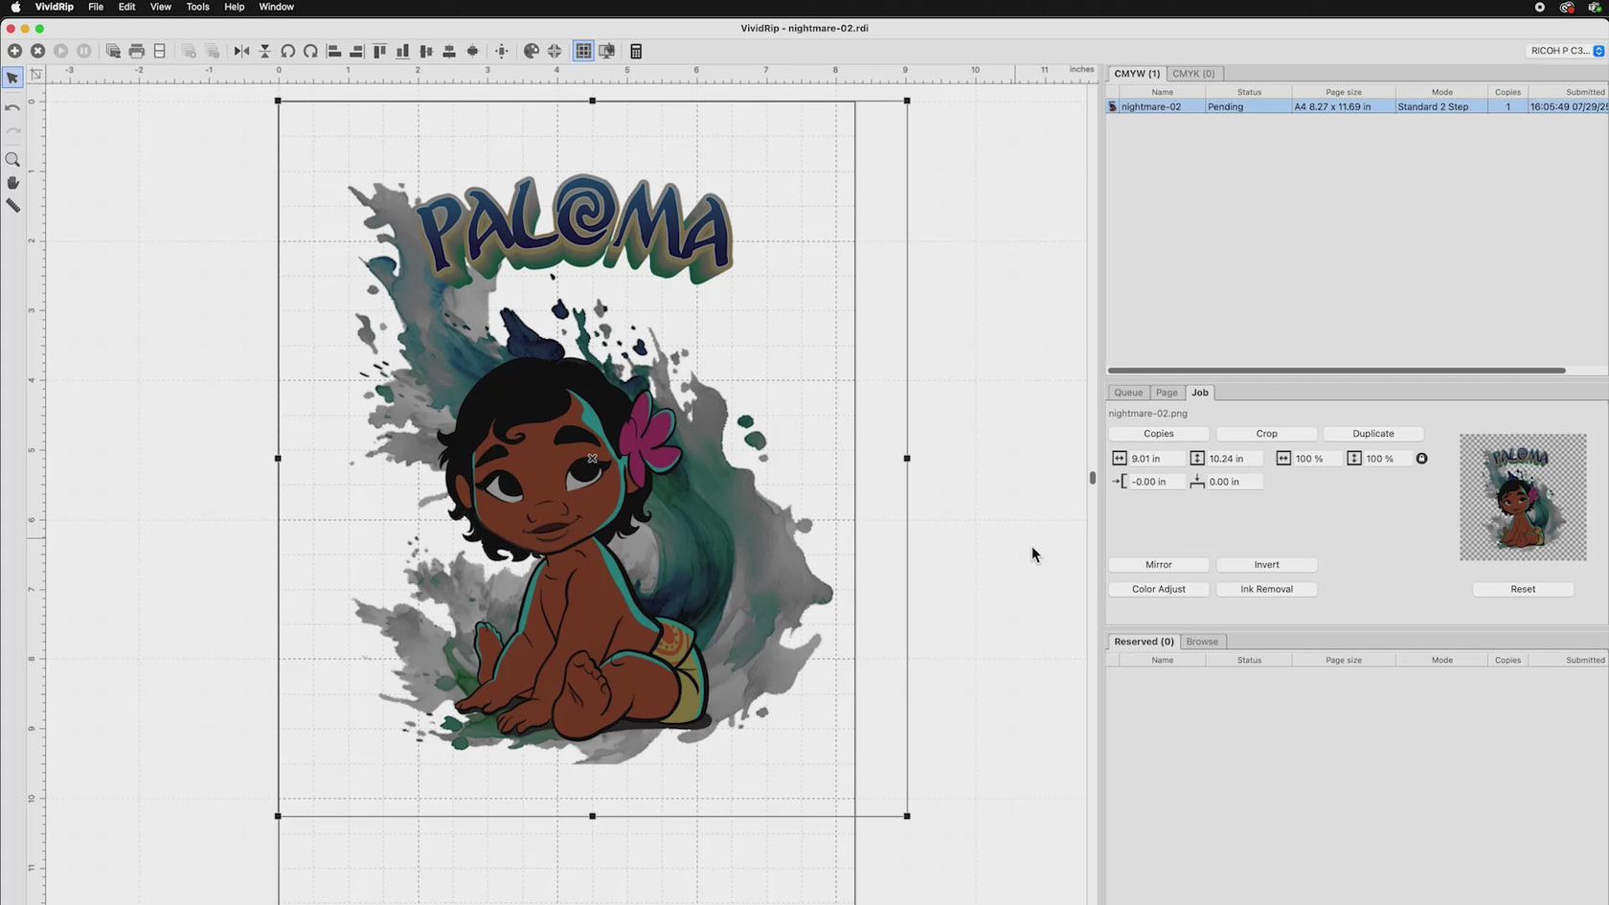The height and width of the screenshot is (905, 1609).
Task: Flip image horizontally with toolbar icon
Action: tap(241, 51)
